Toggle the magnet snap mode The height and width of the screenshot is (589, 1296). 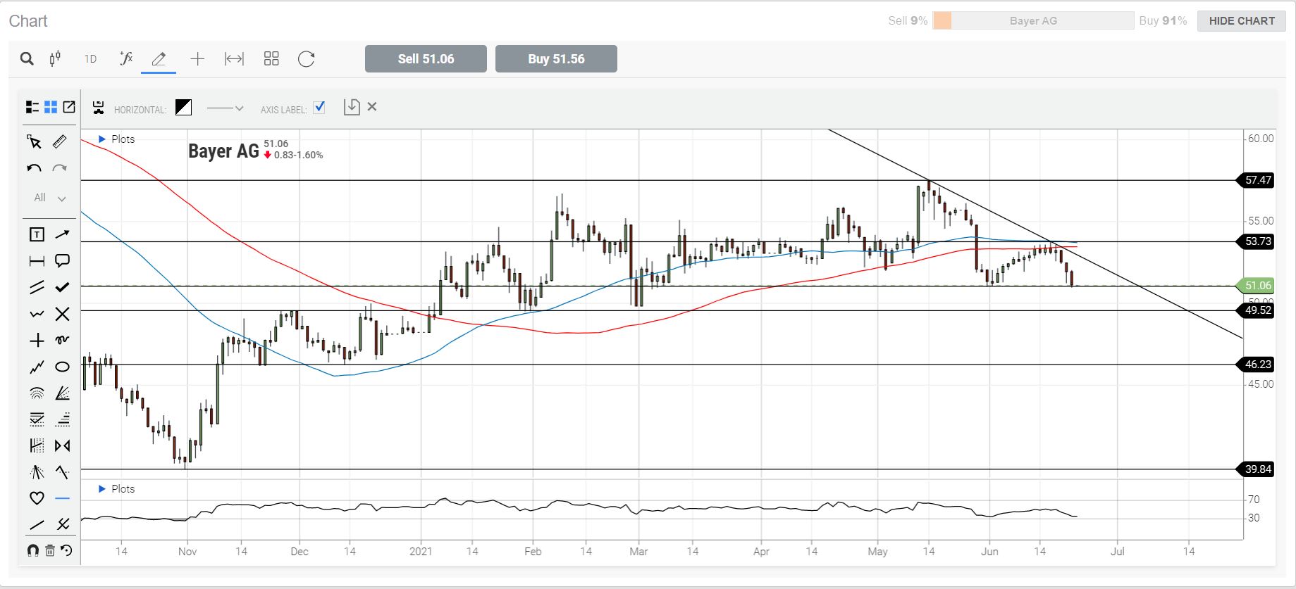[x=33, y=551]
